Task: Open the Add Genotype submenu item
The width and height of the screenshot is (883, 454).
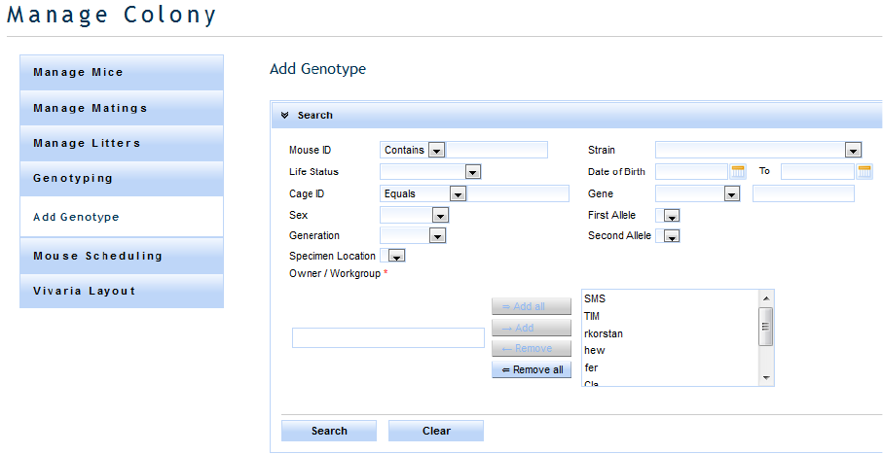Action: pyautogui.click(x=122, y=217)
